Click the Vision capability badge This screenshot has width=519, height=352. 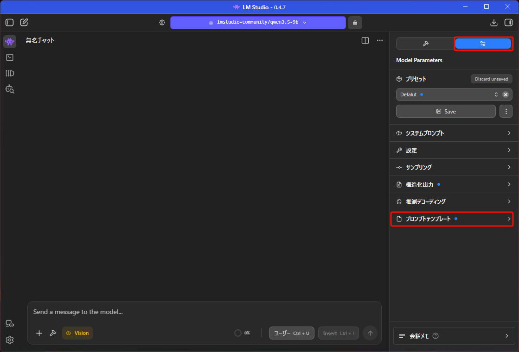77,333
